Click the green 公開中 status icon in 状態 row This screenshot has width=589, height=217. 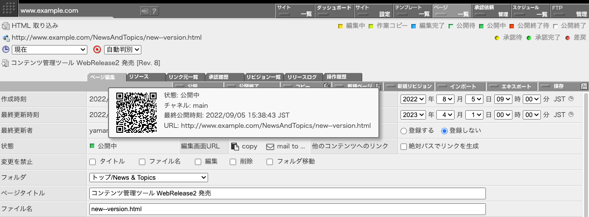(x=92, y=145)
